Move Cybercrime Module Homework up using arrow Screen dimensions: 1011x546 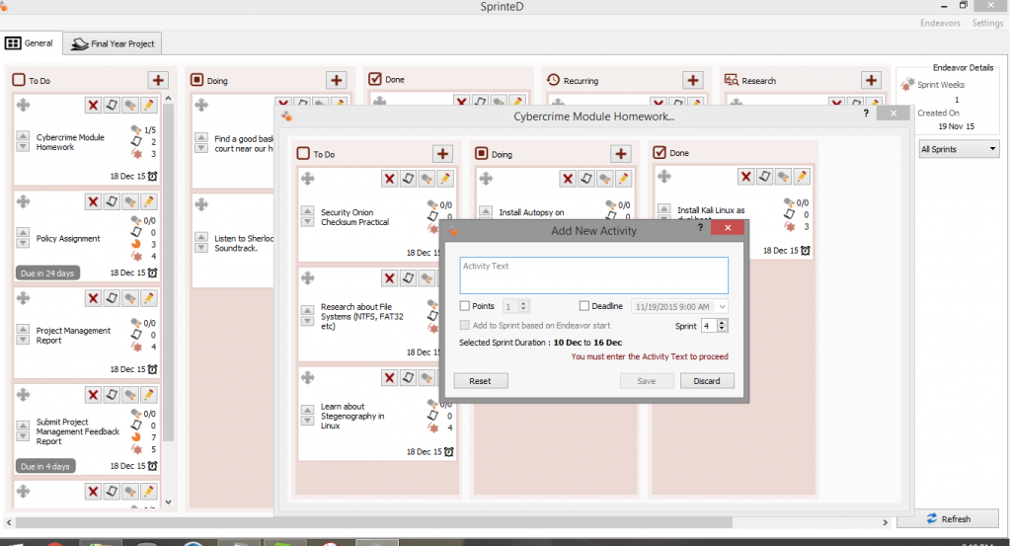pos(23,135)
